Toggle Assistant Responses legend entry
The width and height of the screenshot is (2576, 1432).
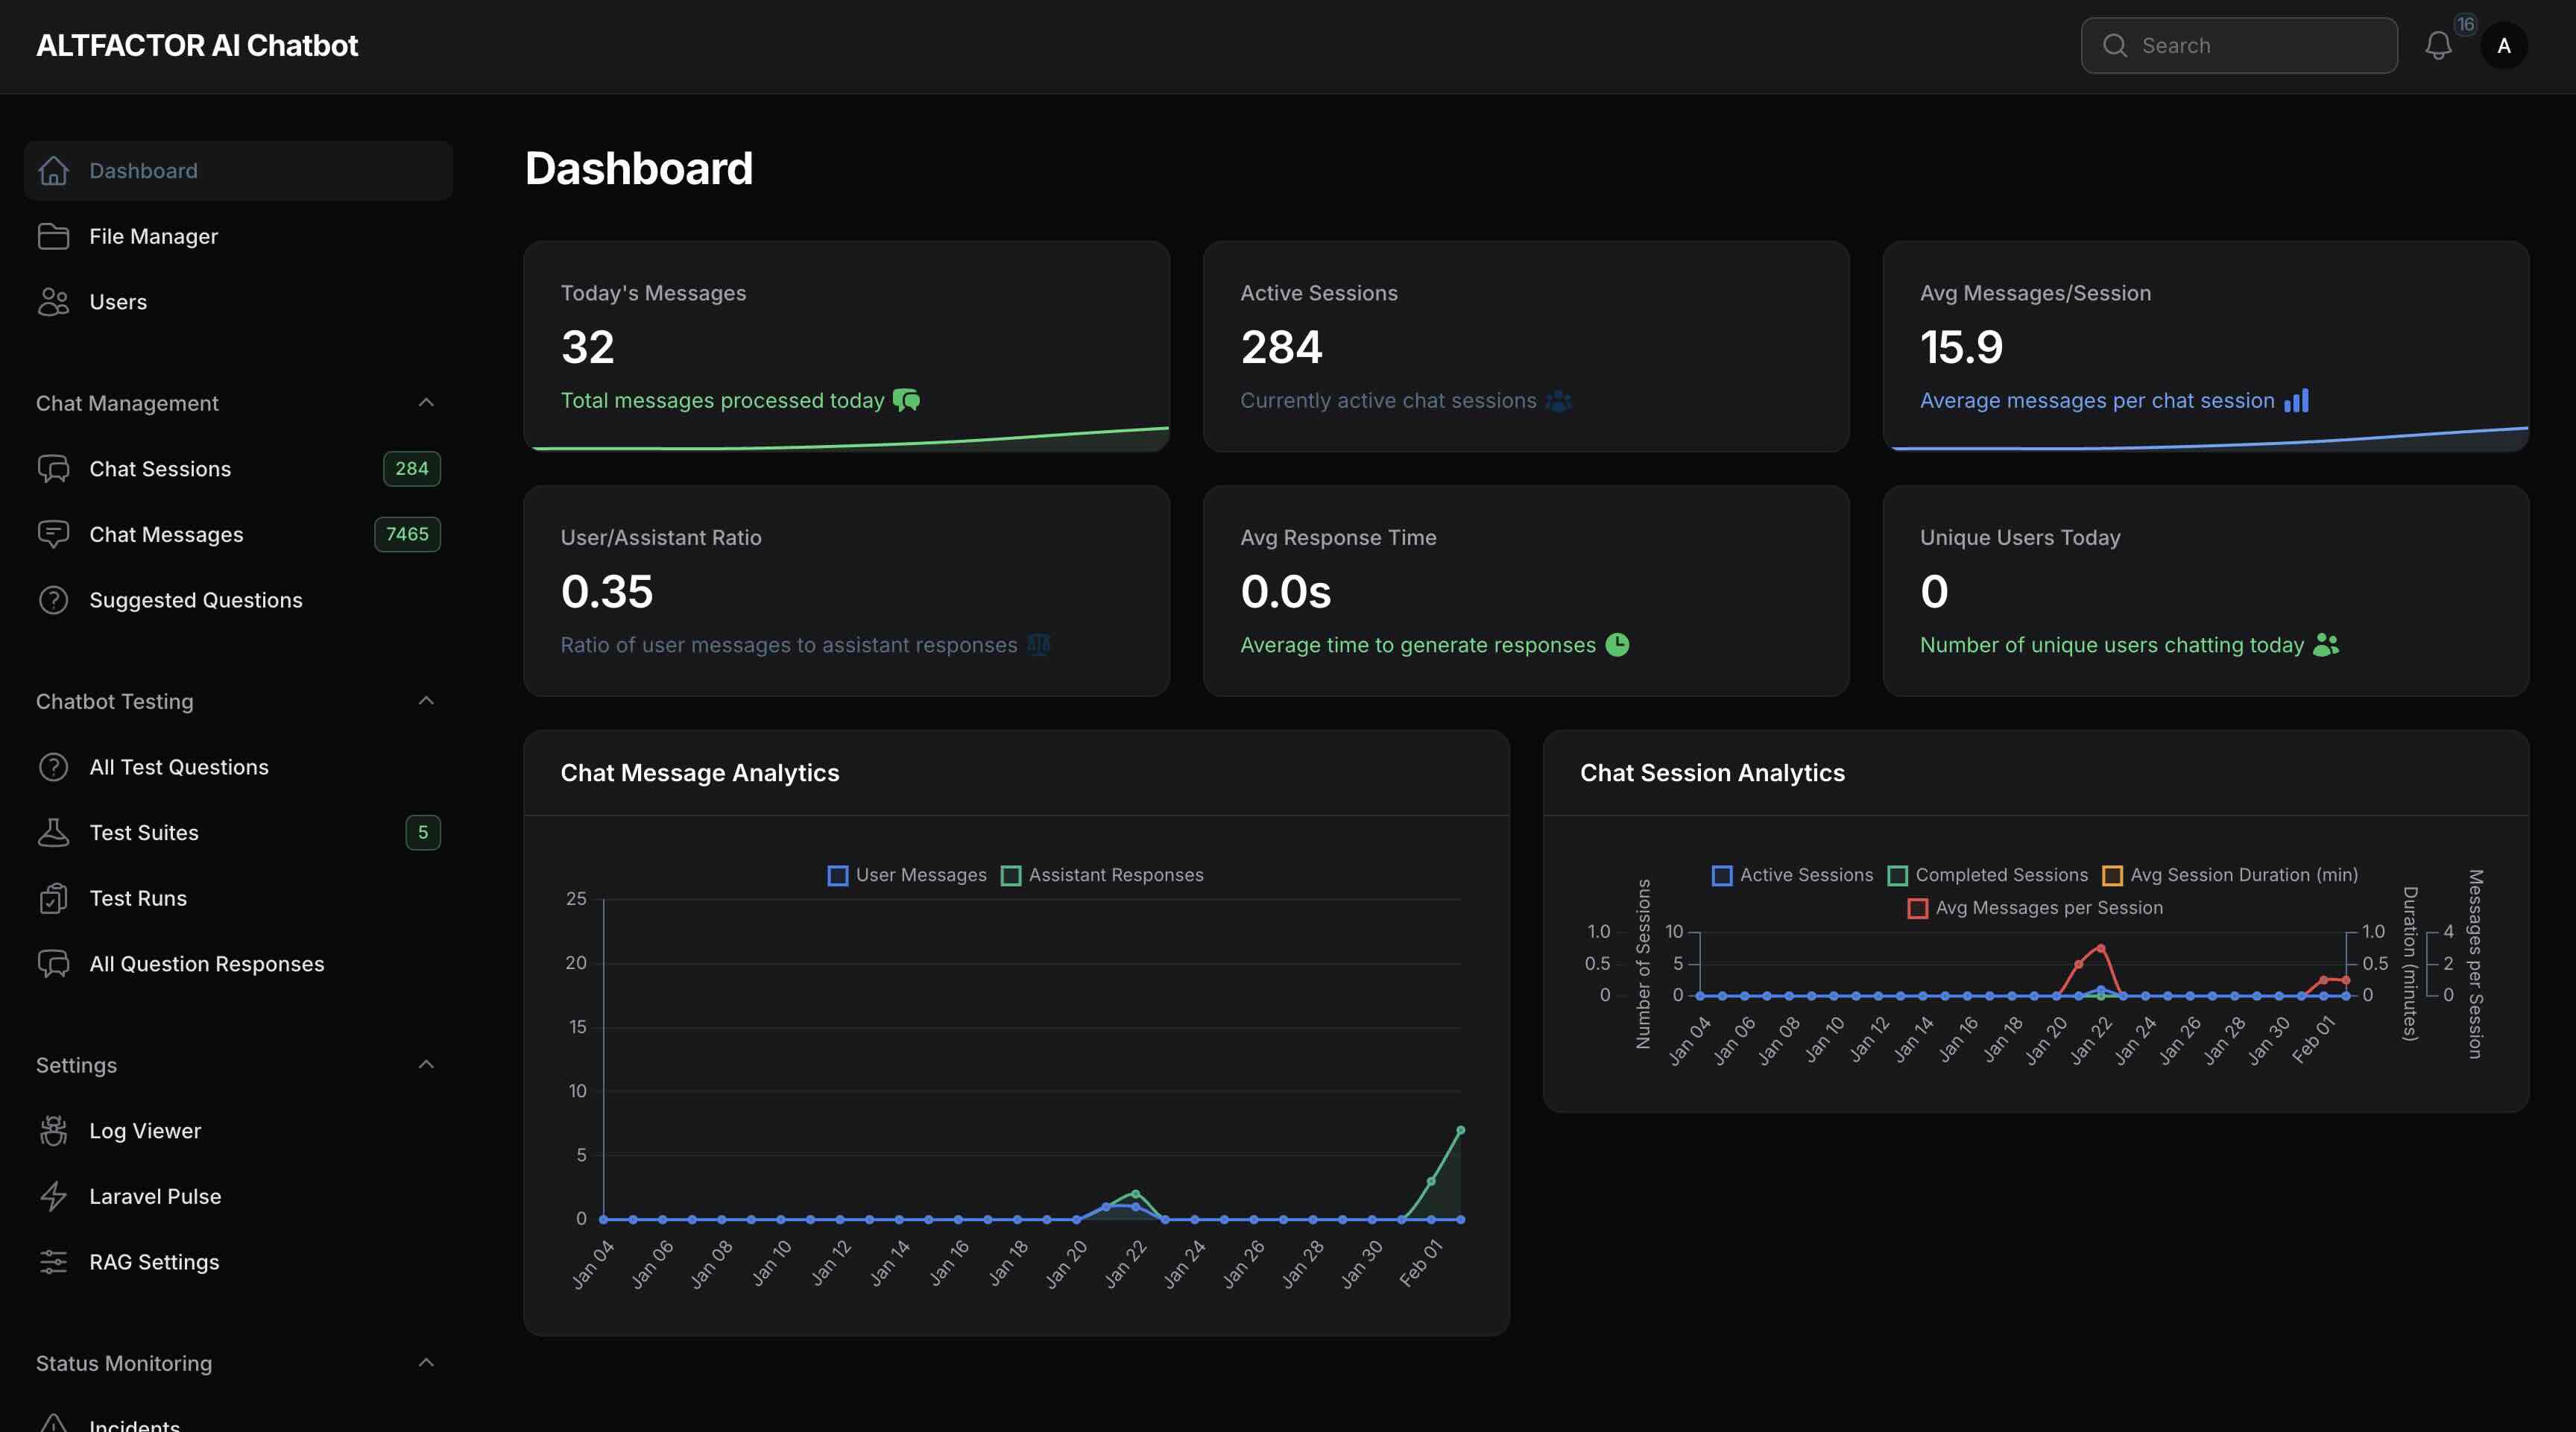[x=1103, y=875]
